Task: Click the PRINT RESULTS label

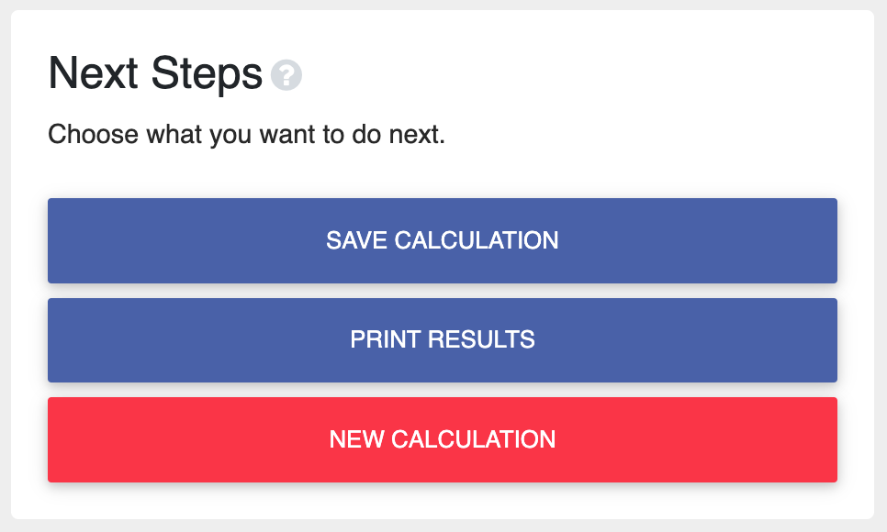Action: coord(443,339)
